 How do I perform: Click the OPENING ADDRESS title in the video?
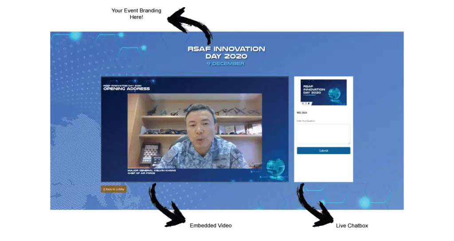[x=126, y=89]
